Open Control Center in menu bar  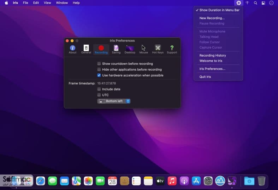263,3
